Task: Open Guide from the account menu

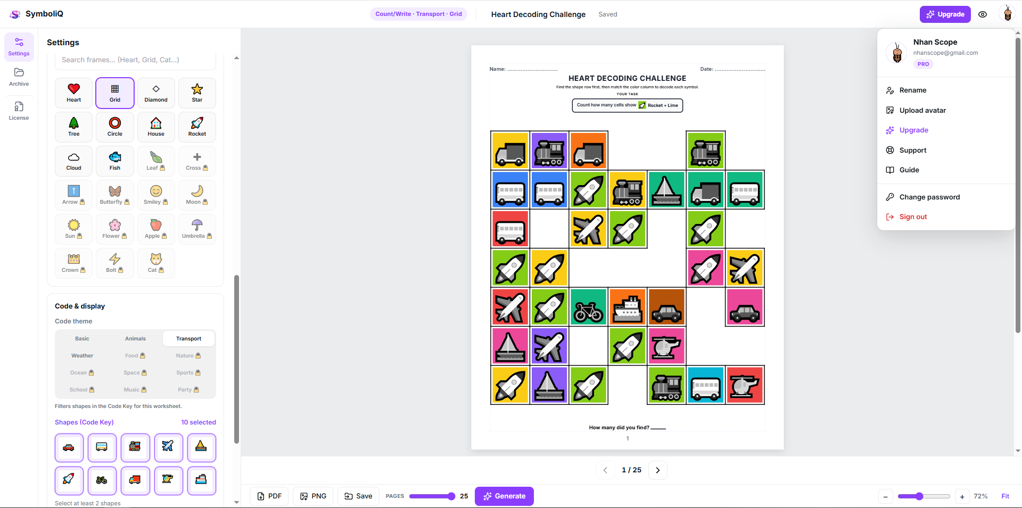Action: 946,170
